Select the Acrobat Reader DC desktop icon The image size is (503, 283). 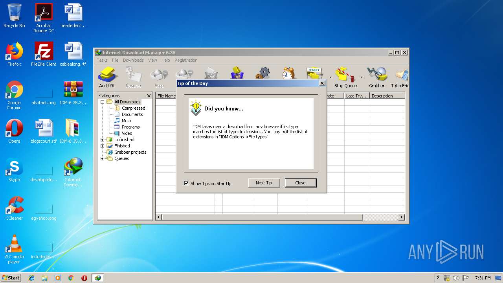(44, 18)
